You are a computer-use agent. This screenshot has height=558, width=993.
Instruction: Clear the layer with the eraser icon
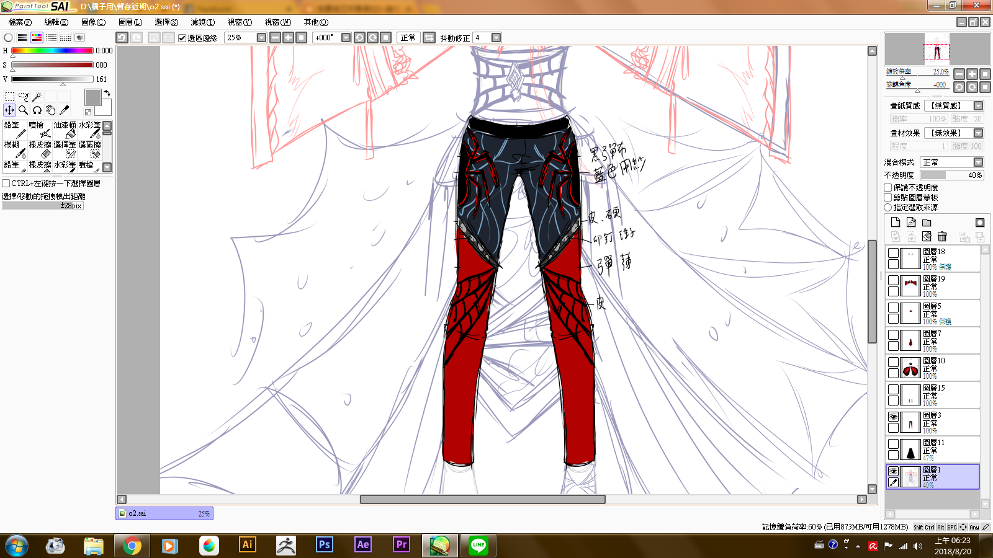(927, 236)
